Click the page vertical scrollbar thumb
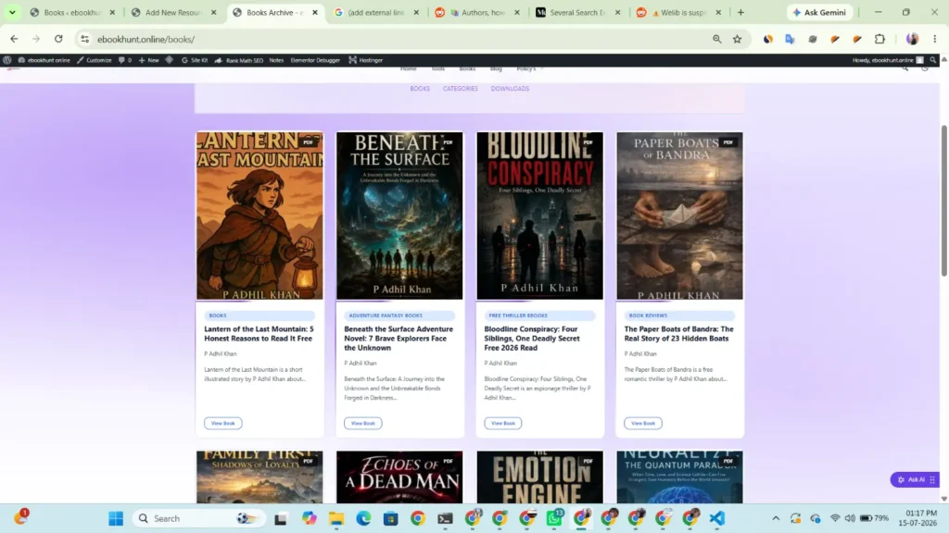 (943, 201)
